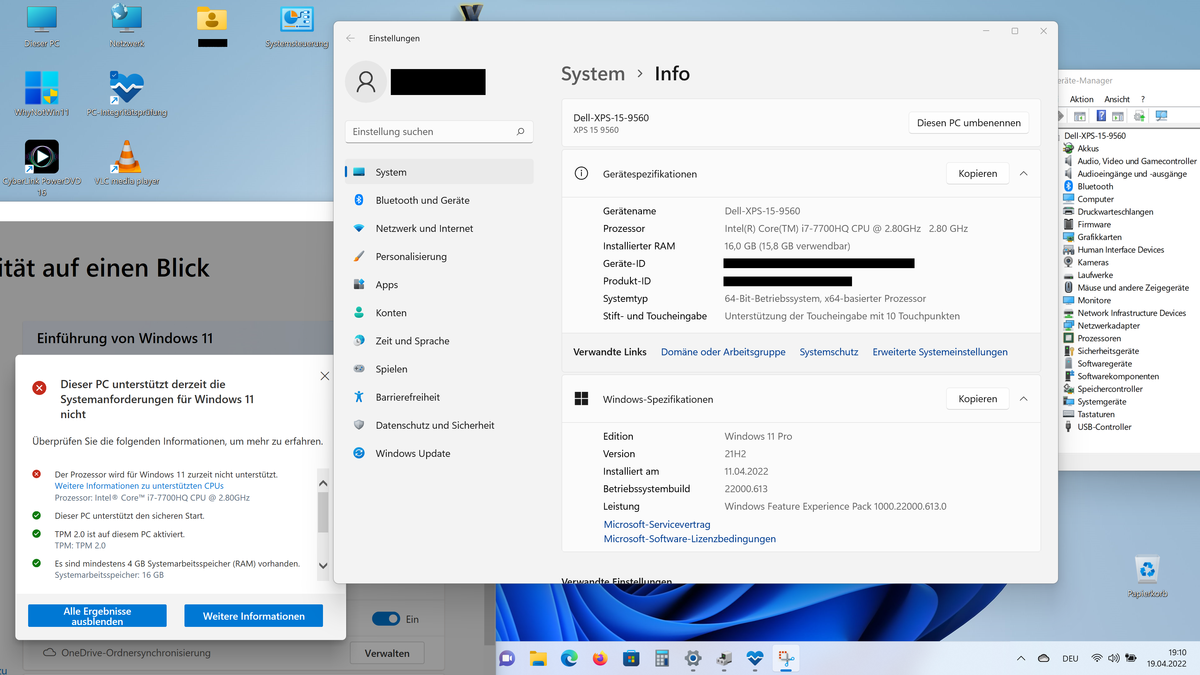Viewport: 1200px width, 675px height.
Task: Open Microsoft Edge from the taskbar
Action: tap(569, 658)
